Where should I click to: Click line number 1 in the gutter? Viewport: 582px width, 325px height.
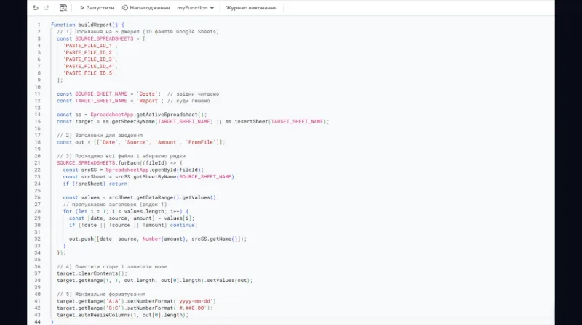[x=39, y=25]
